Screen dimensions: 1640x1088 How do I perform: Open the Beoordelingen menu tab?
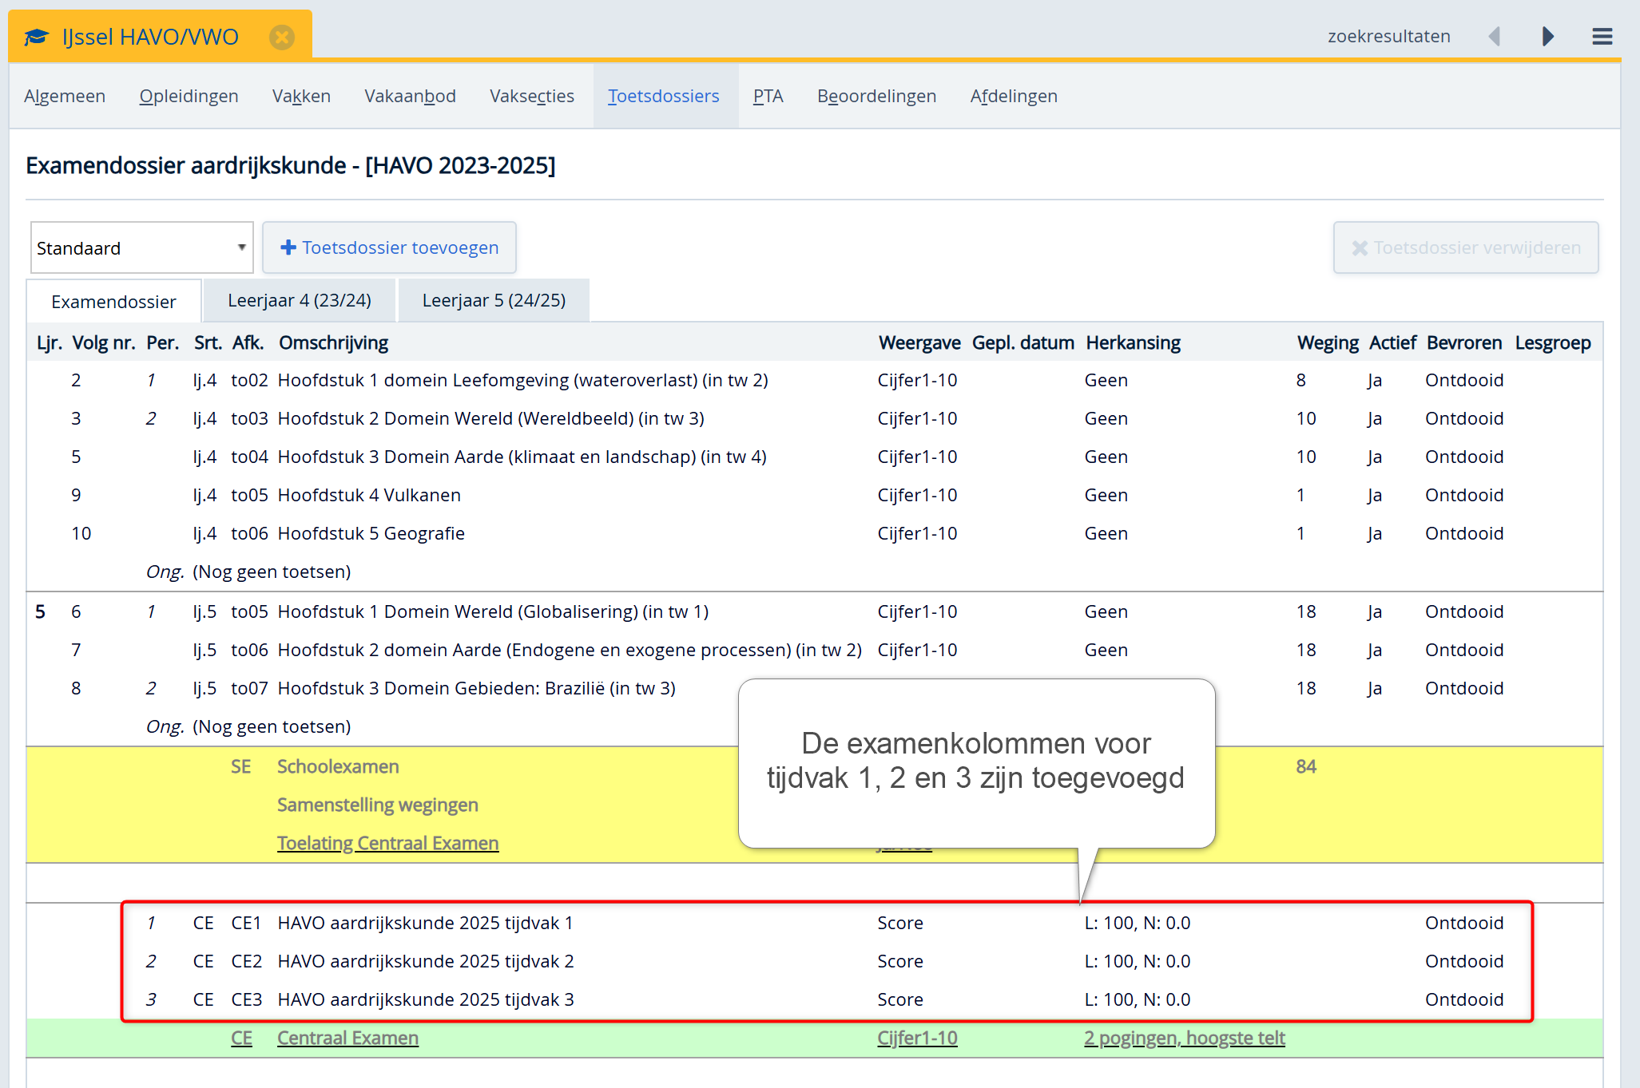point(876,97)
